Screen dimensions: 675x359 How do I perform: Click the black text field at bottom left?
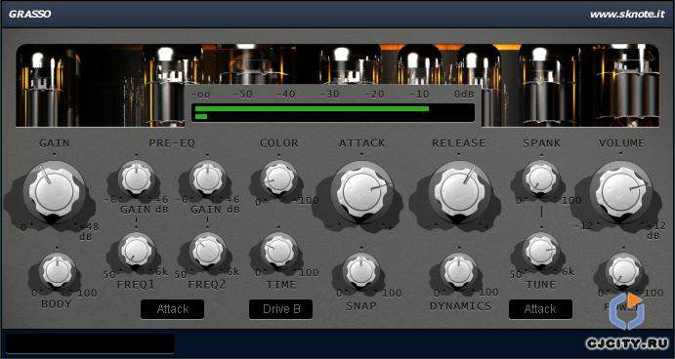(91, 343)
